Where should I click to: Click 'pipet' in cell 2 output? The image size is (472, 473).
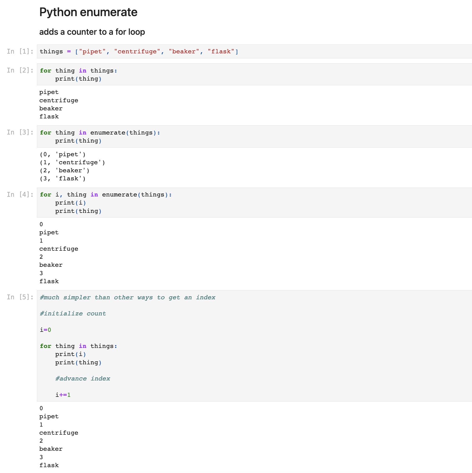49,92
